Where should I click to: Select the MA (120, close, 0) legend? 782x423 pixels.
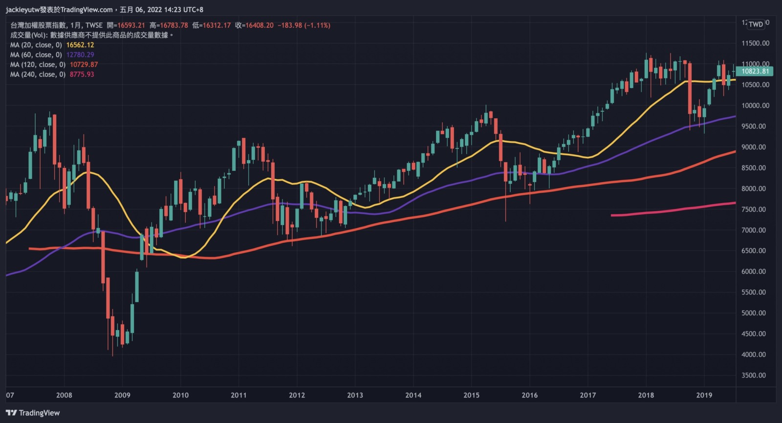click(x=38, y=64)
